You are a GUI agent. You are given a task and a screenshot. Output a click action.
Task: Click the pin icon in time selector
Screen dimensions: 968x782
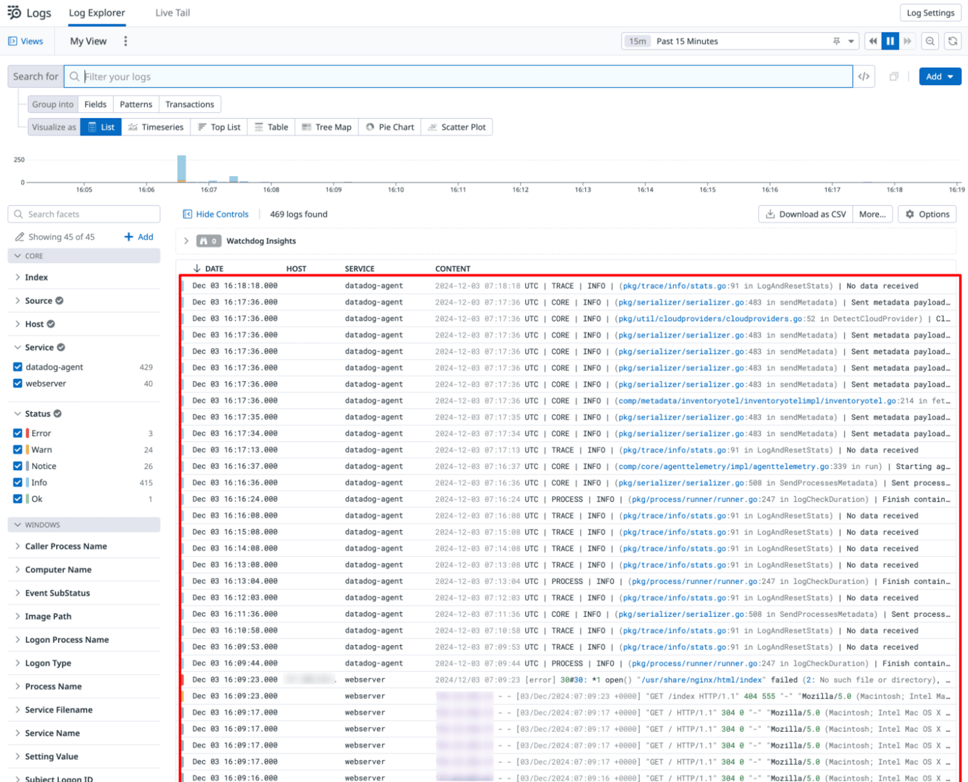click(x=836, y=41)
